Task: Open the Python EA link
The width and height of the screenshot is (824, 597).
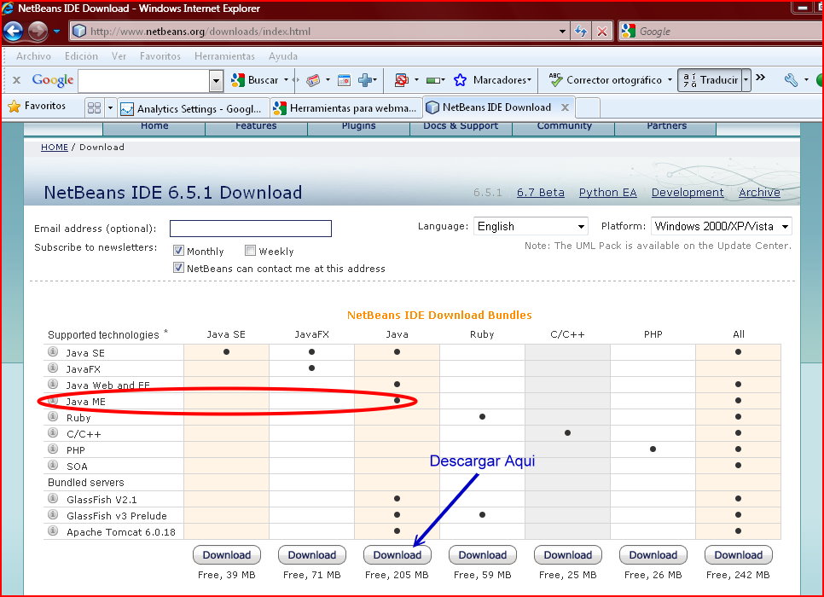Action: (608, 193)
